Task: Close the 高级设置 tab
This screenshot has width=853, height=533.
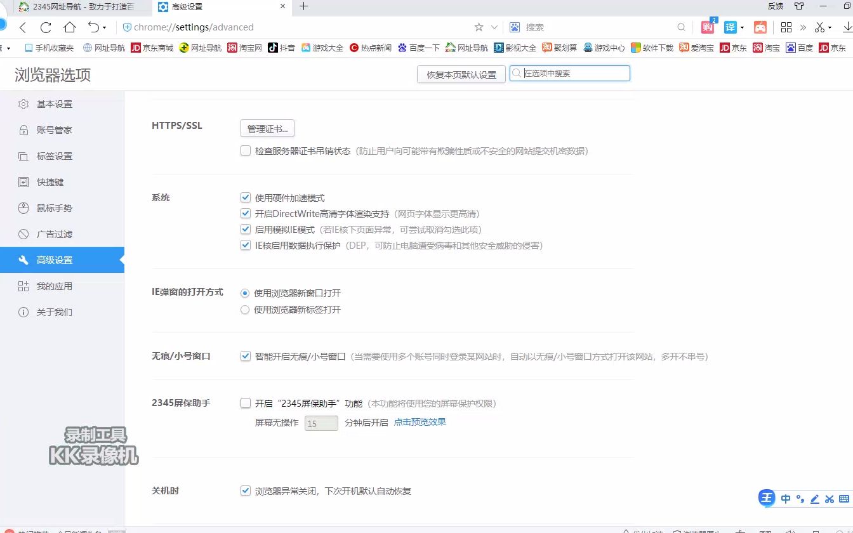Action: coord(282,6)
